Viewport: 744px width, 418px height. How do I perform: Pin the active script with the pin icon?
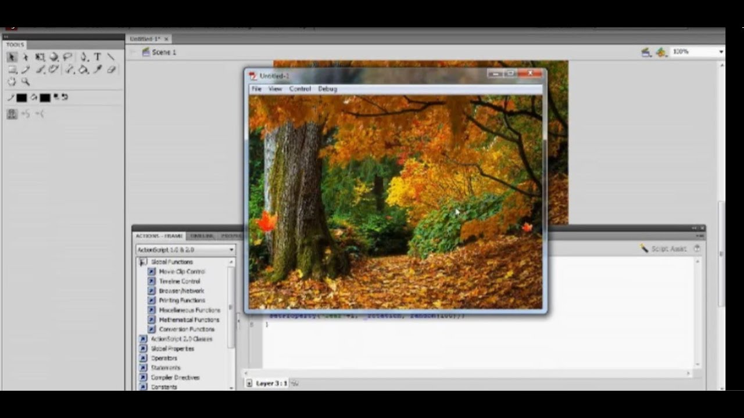(295, 383)
